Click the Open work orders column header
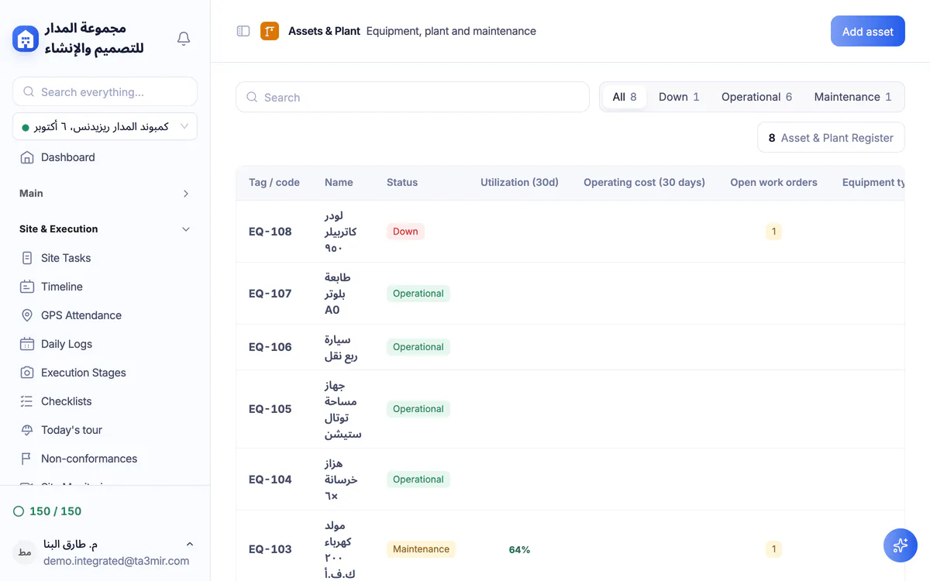 pyautogui.click(x=773, y=183)
